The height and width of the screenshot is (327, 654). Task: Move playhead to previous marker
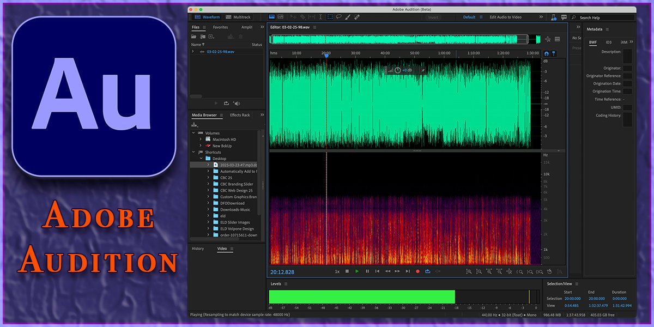(377, 271)
